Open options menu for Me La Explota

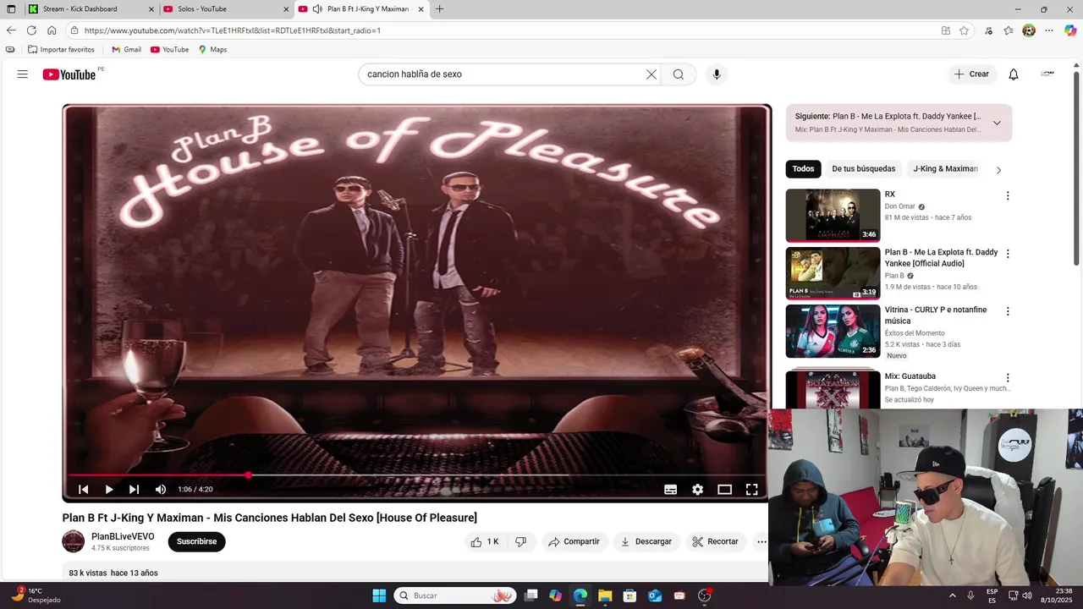coord(1007,254)
